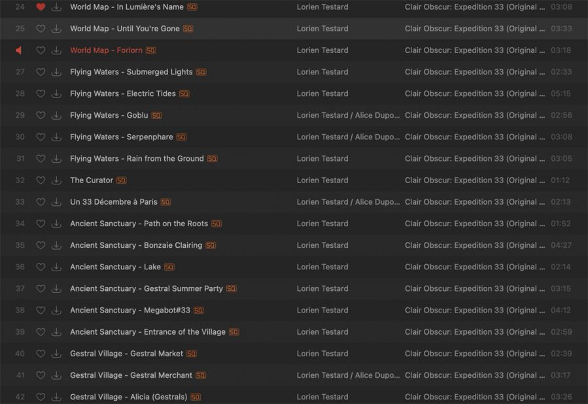Like the playing track World Map - Forlorn
The height and width of the screenshot is (404, 588).
click(x=41, y=50)
